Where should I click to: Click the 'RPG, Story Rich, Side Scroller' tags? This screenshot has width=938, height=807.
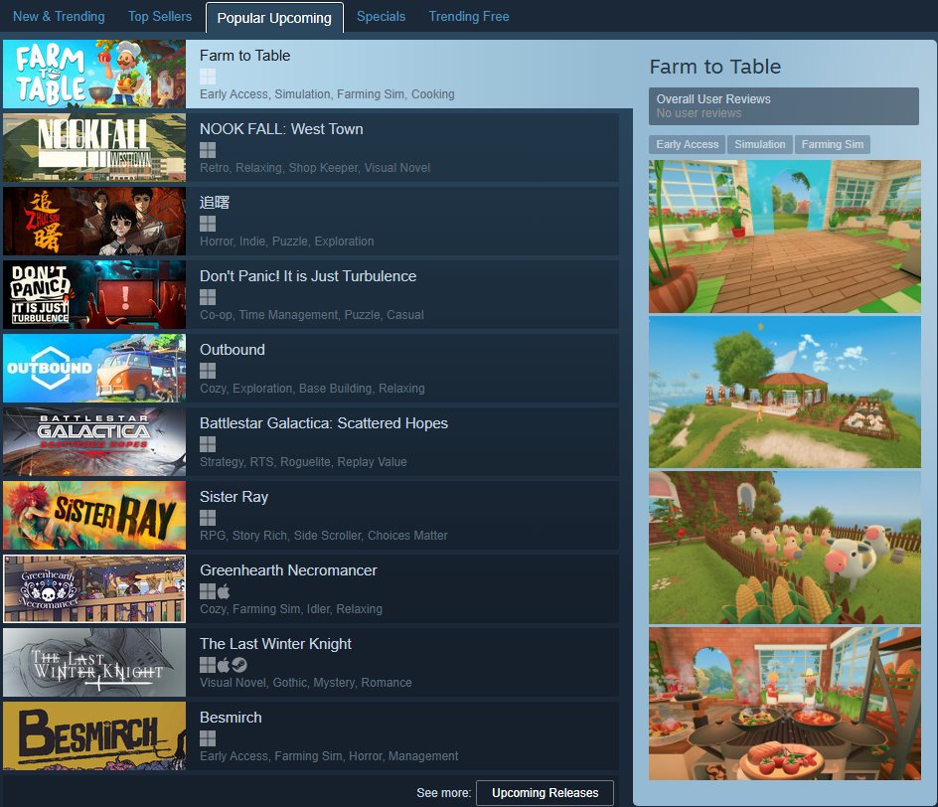tap(324, 536)
